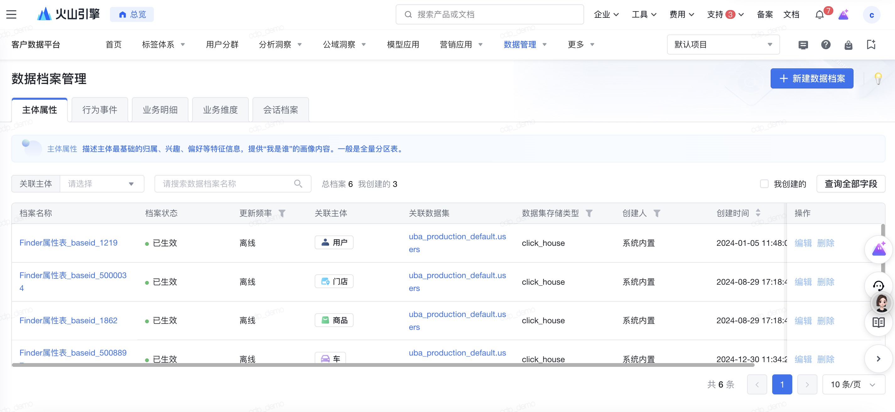Viewport: 895px width, 412px height.
Task: Click the lightbulb tips icon
Action: coord(878,79)
